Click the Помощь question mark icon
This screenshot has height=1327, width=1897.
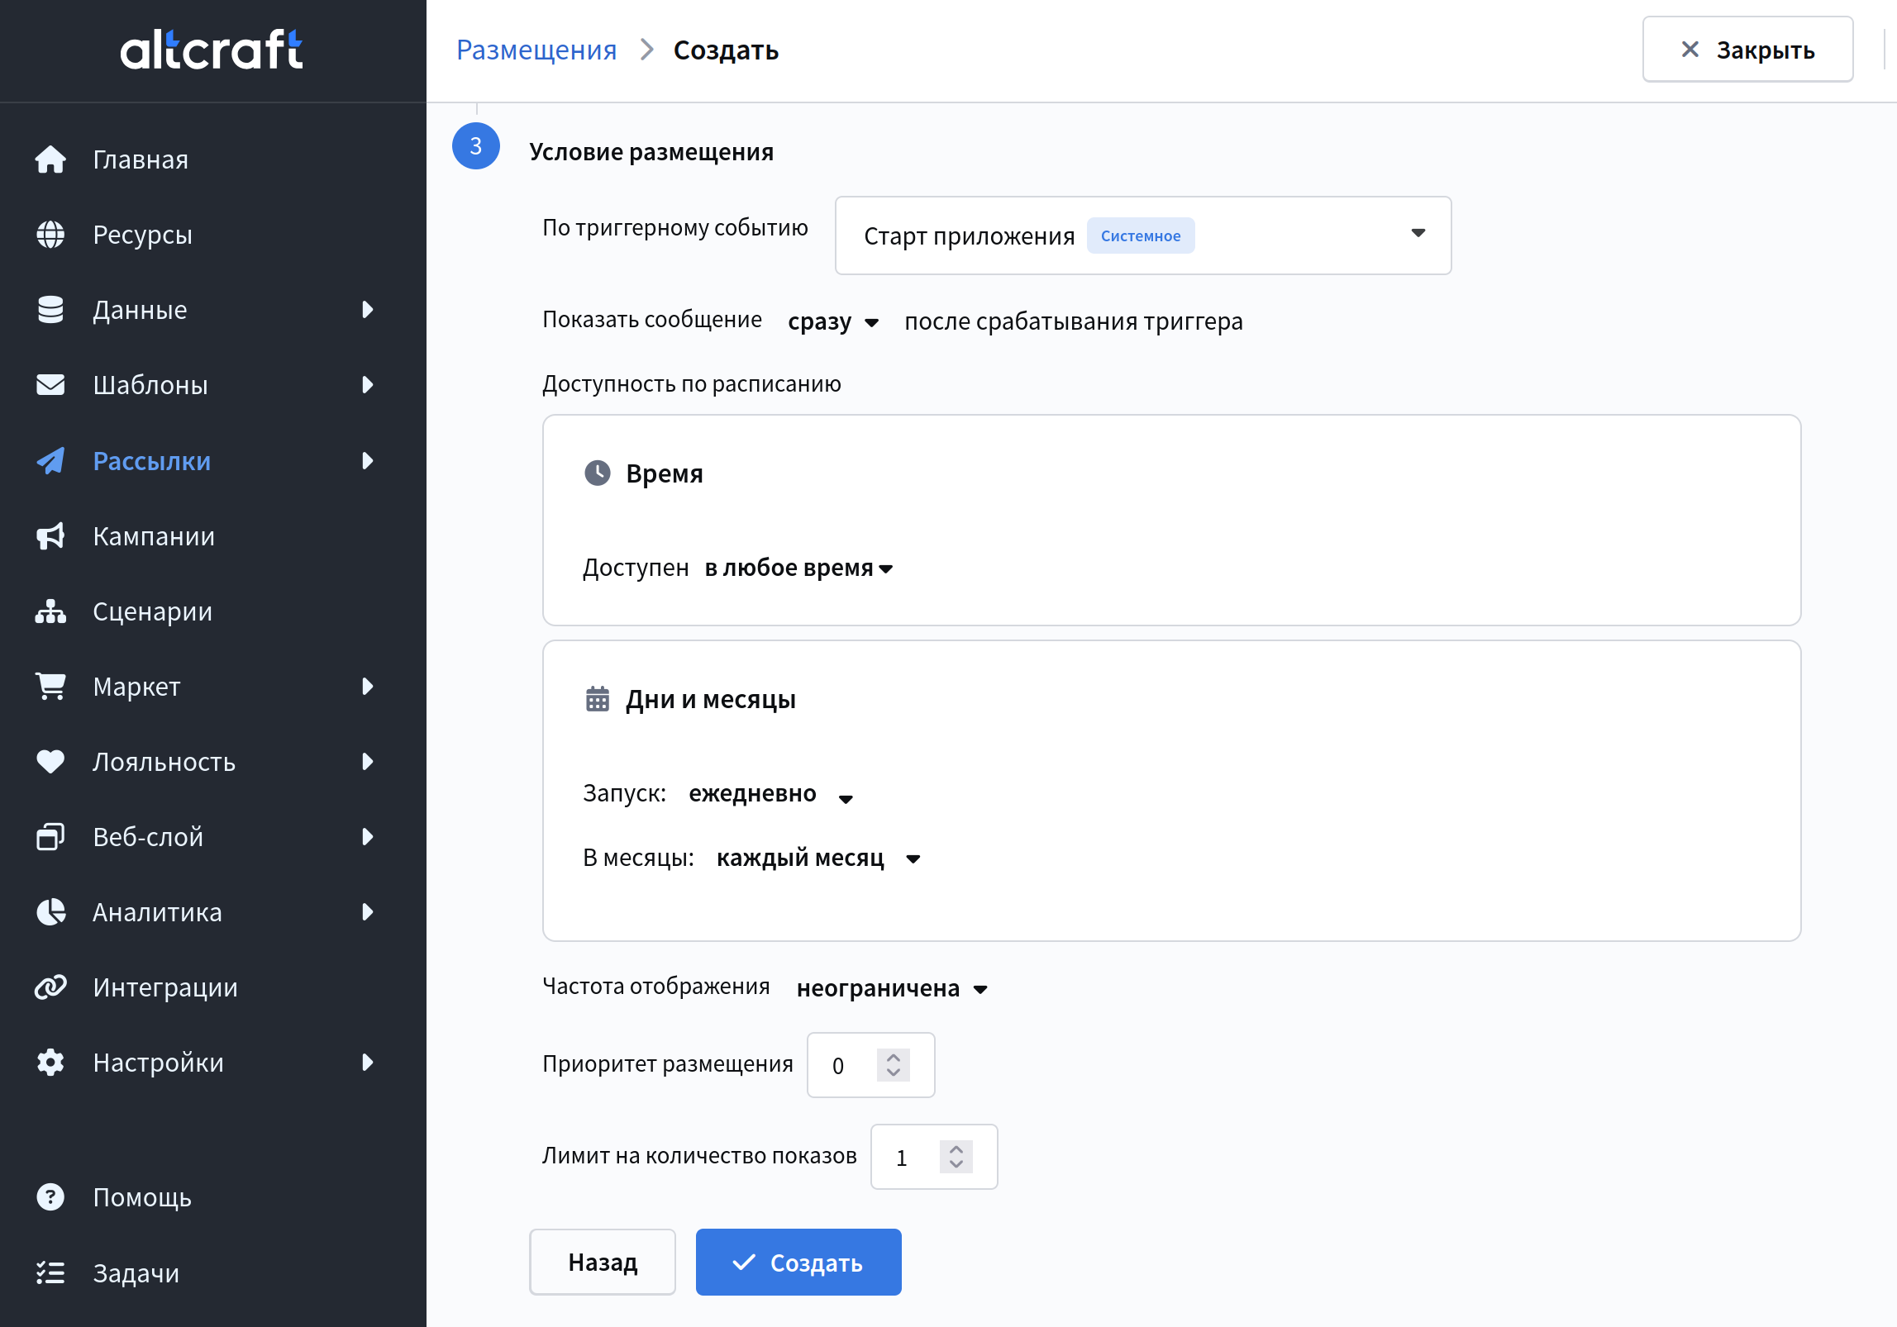click(x=50, y=1197)
